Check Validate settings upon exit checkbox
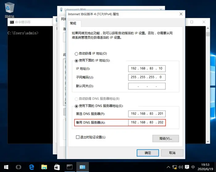Screen dimensions: 216x172 78,137
